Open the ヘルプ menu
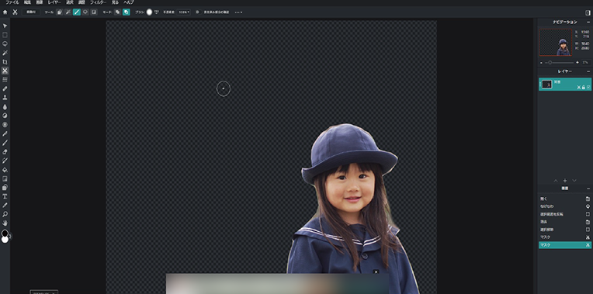Screen dimensions: 593x294 click(129, 2)
